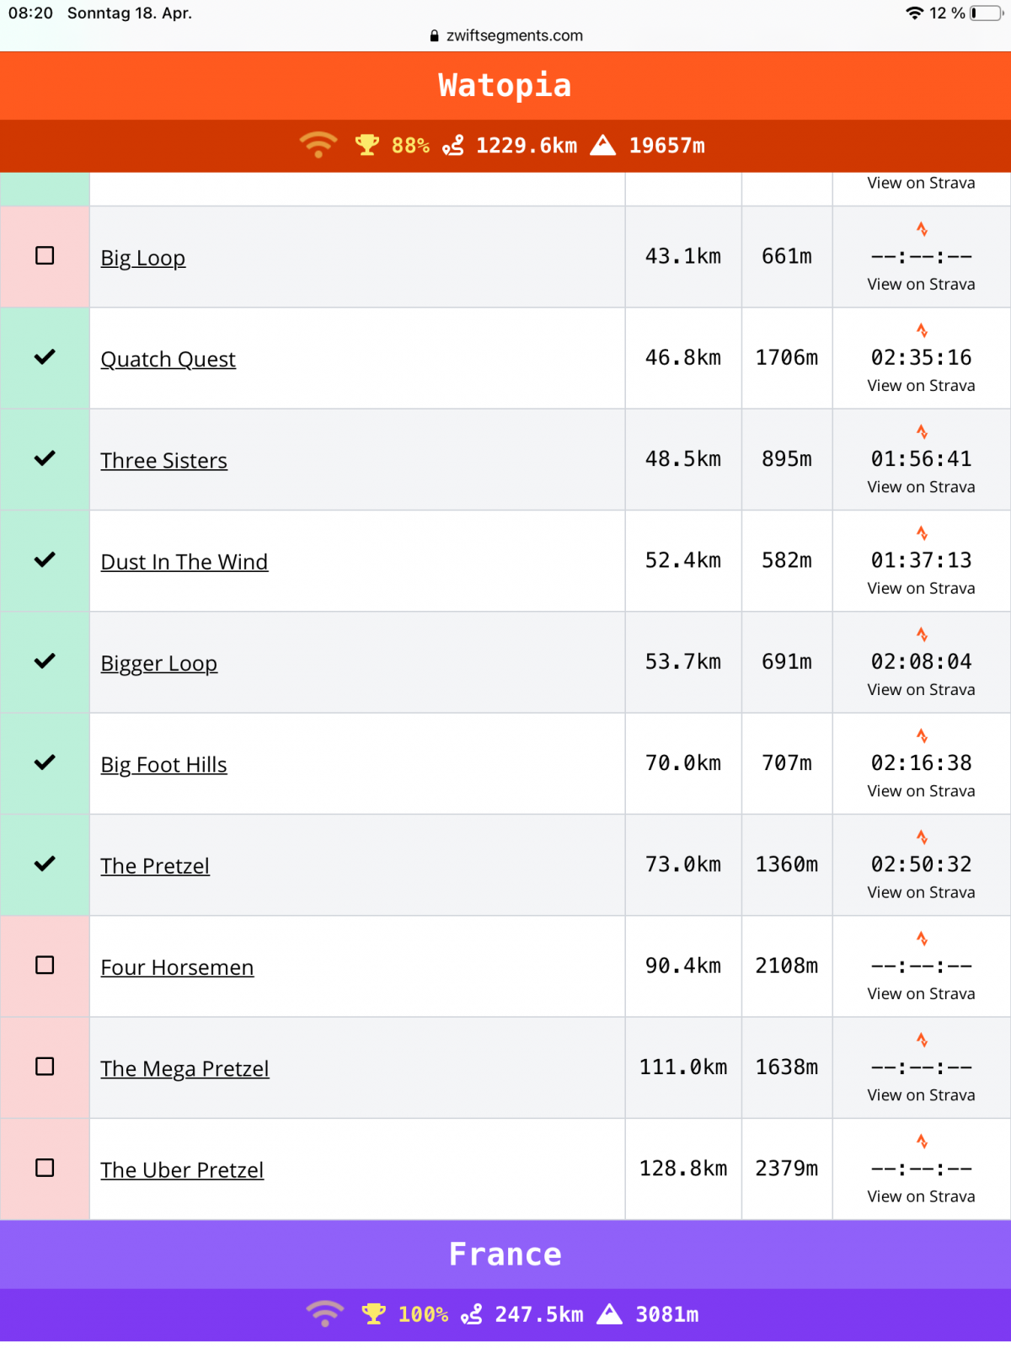Open the Dust In The Wind route
The image size is (1011, 1348).
[x=185, y=562]
